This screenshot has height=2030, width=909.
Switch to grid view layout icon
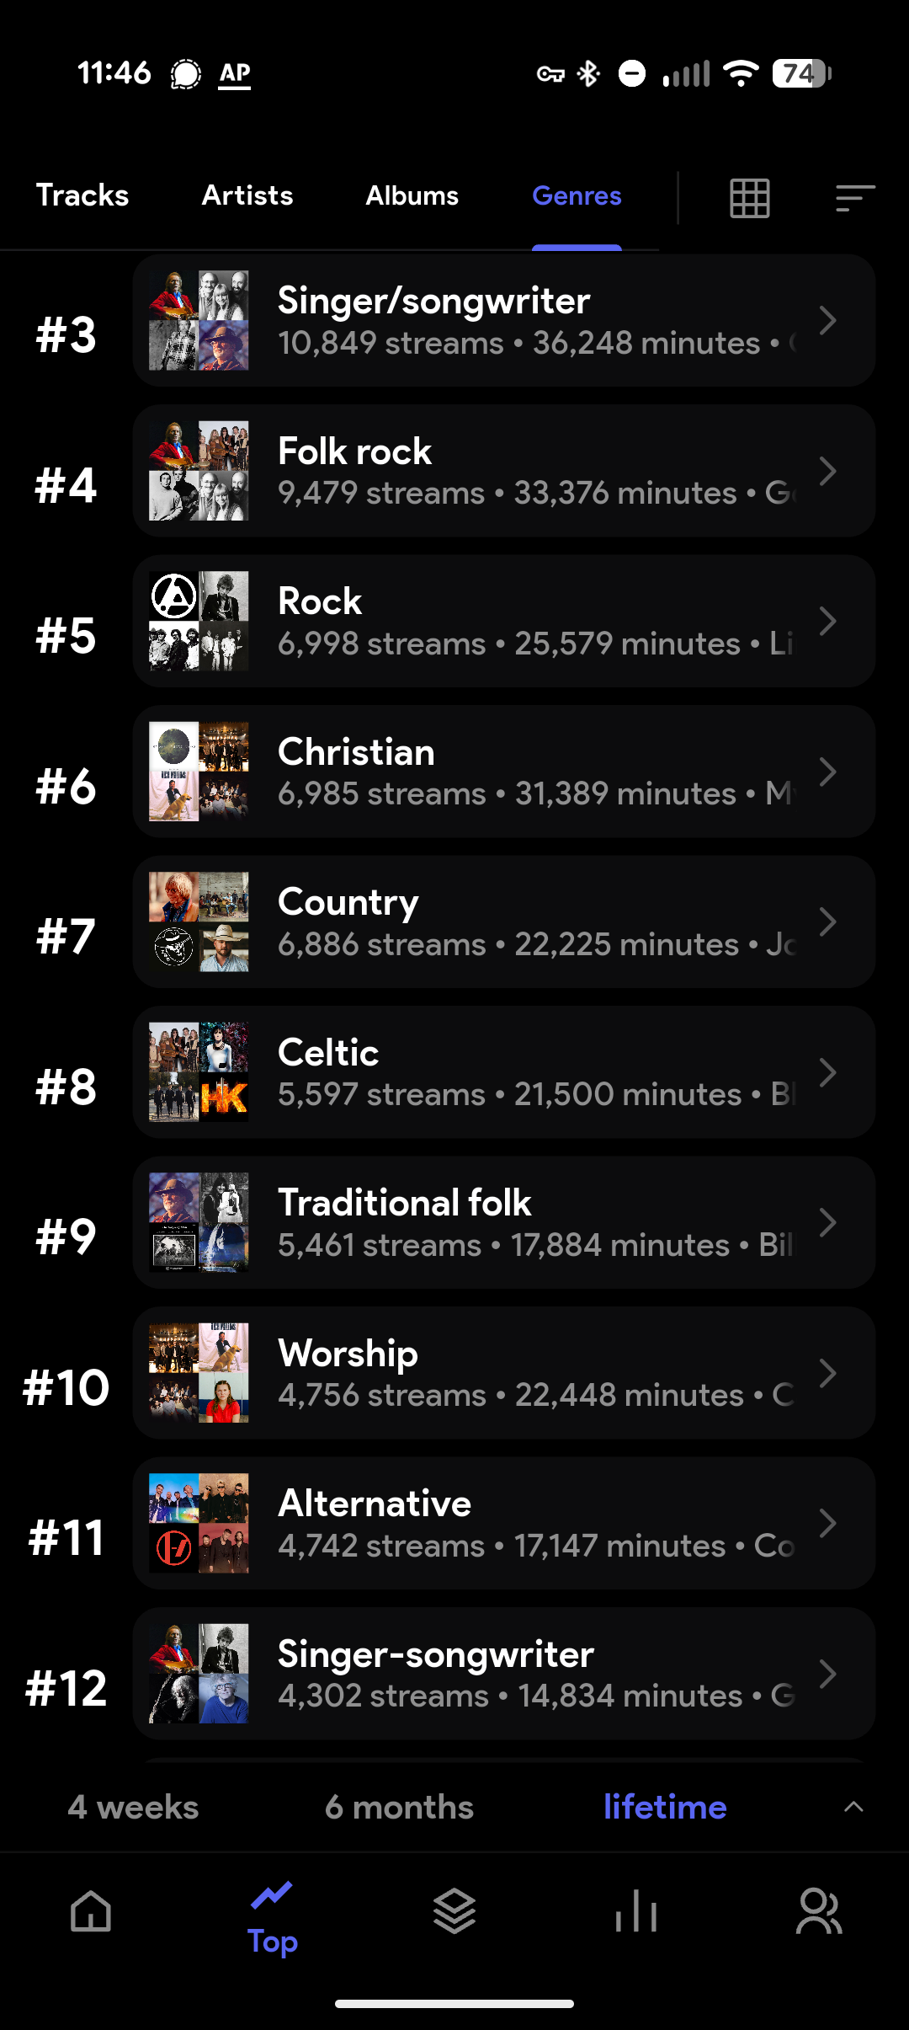click(749, 198)
